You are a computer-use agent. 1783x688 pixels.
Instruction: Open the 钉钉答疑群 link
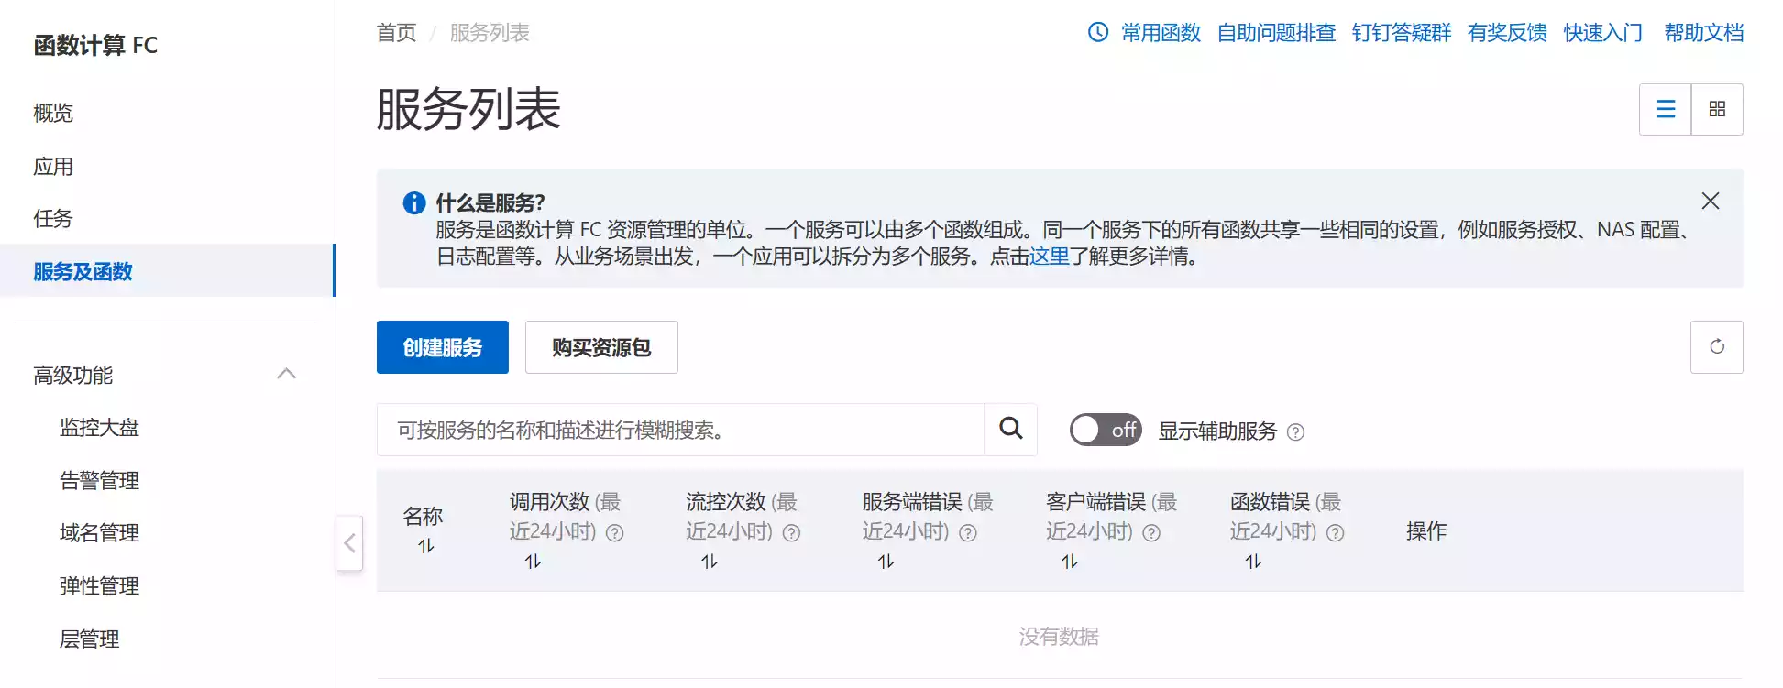(1401, 33)
